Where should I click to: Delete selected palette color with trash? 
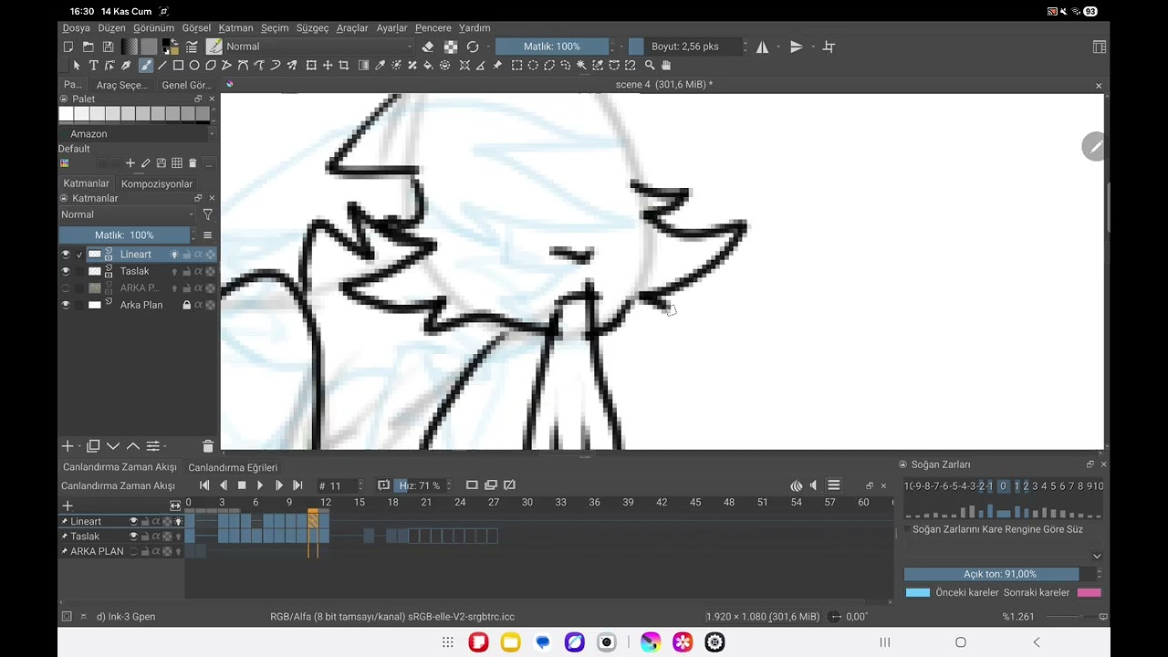click(x=192, y=163)
